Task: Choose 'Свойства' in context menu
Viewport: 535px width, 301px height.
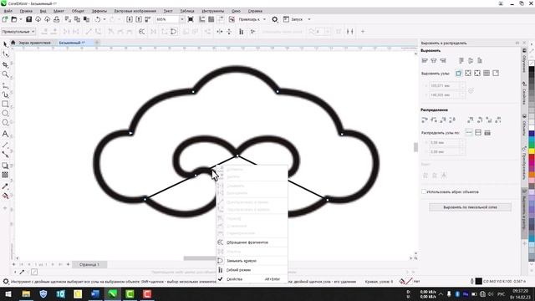Action: click(252, 279)
